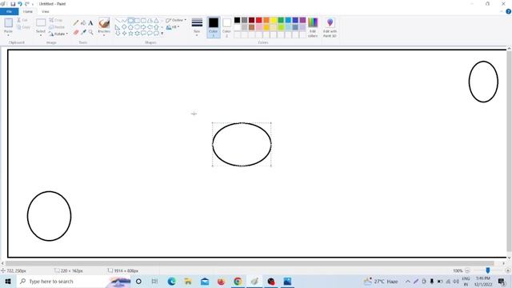The image size is (512, 288).
Task: Click the zoom in plus button
Action: 507,270
